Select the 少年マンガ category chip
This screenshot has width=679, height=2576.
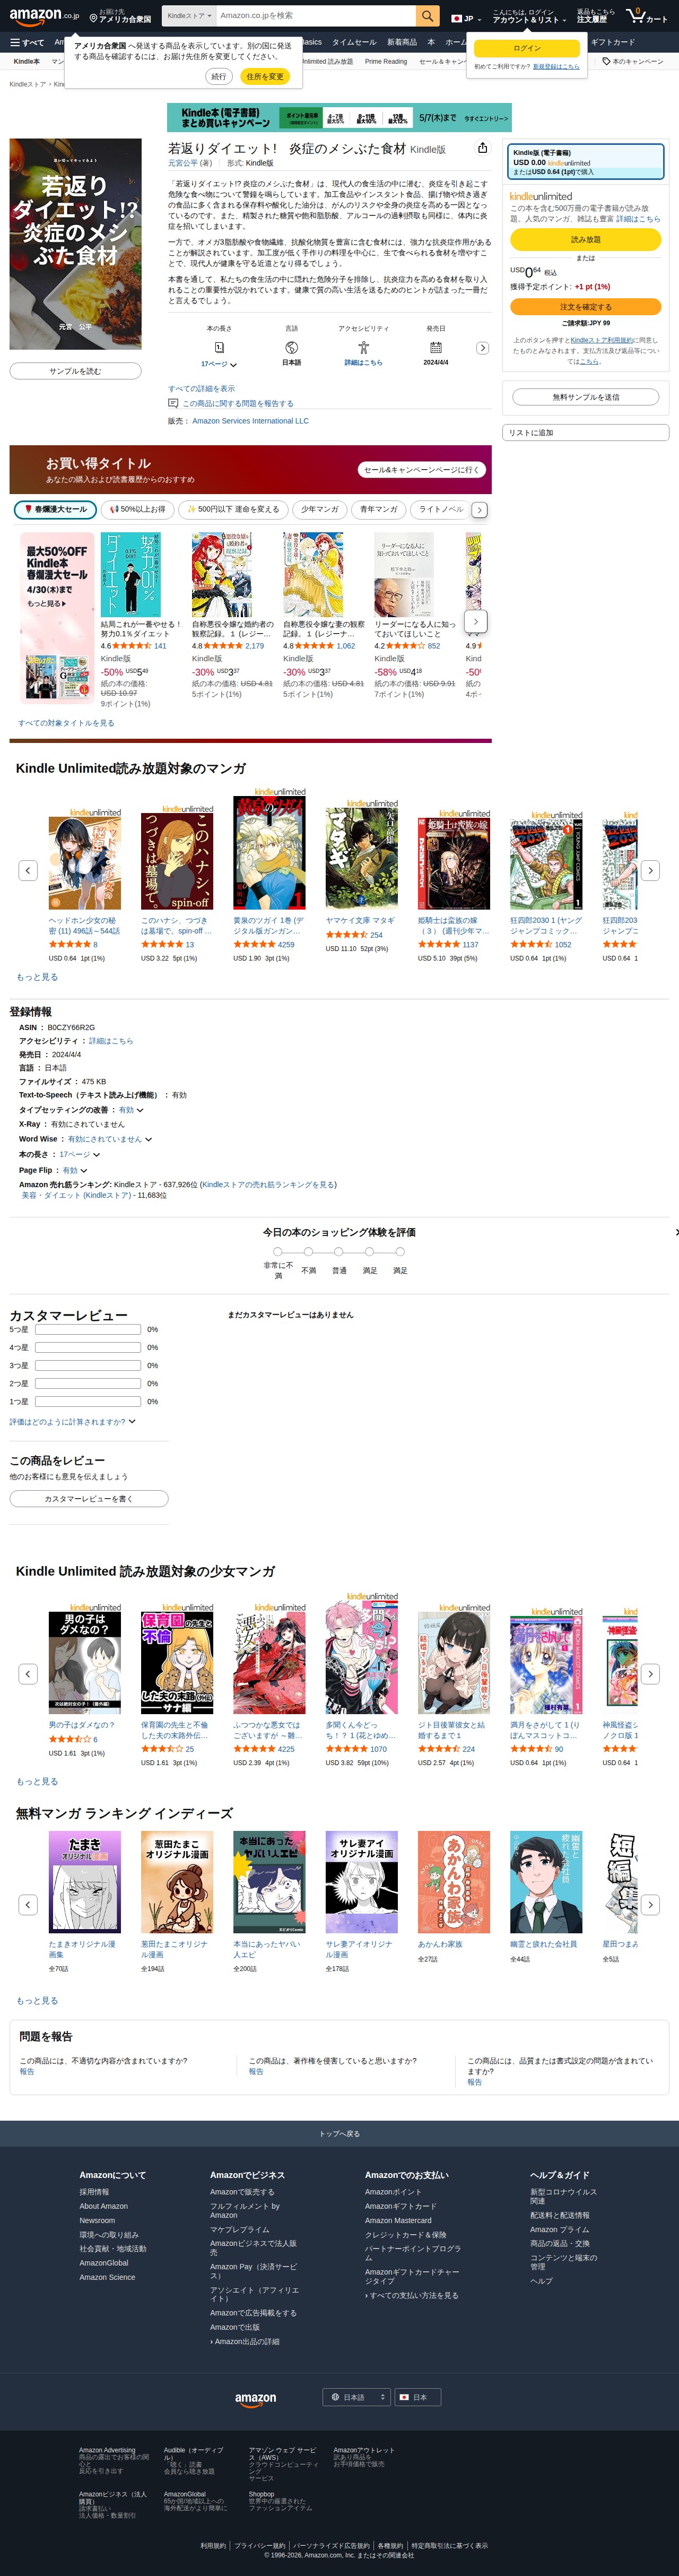[x=320, y=509]
